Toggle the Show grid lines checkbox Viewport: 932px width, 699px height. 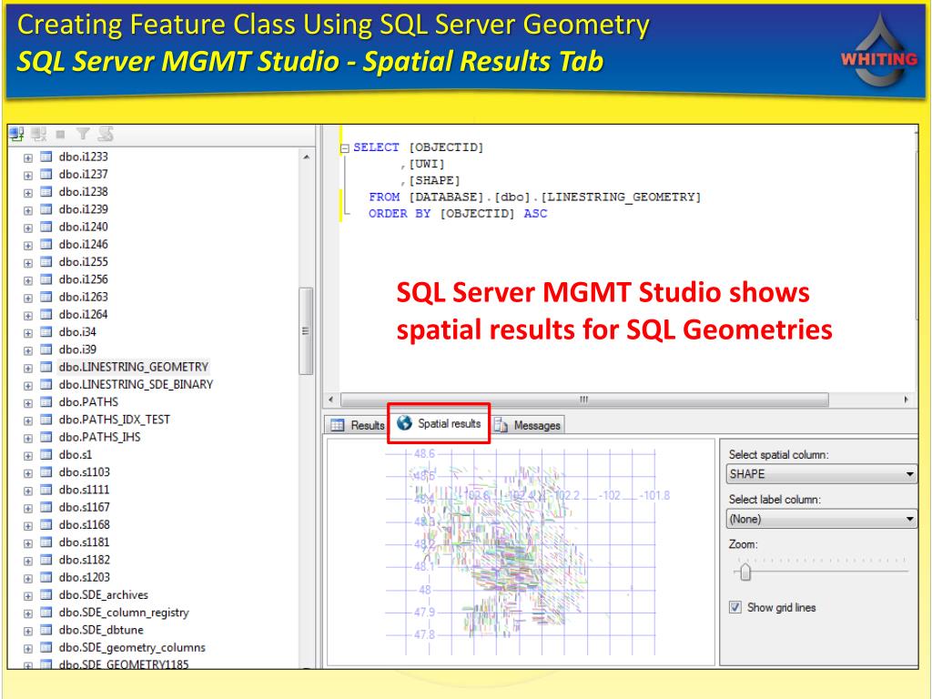(x=735, y=607)
